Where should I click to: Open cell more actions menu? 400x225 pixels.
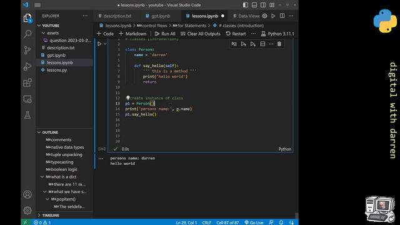point(271,44)
